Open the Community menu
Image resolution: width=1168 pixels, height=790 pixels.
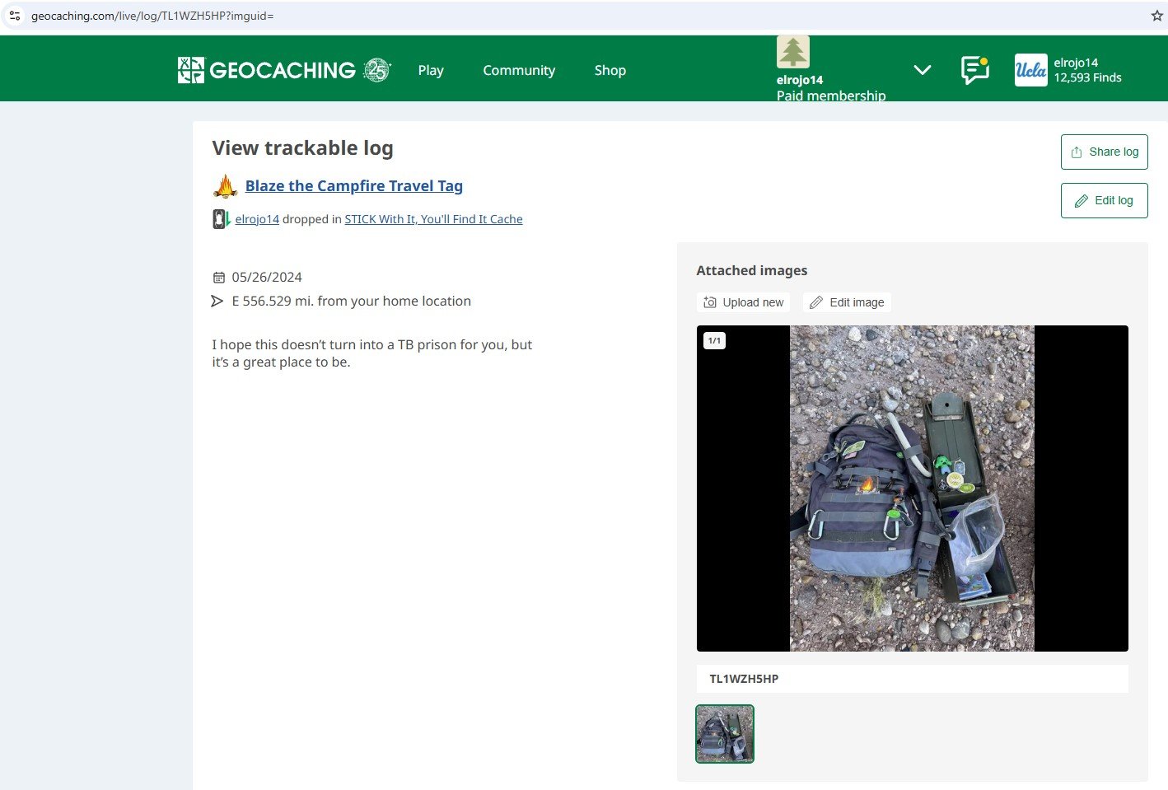(x=519, y=71)
